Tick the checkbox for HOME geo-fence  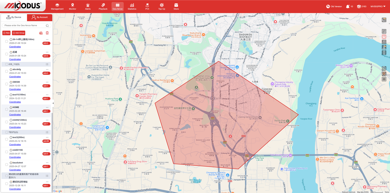tap(6, 109)
